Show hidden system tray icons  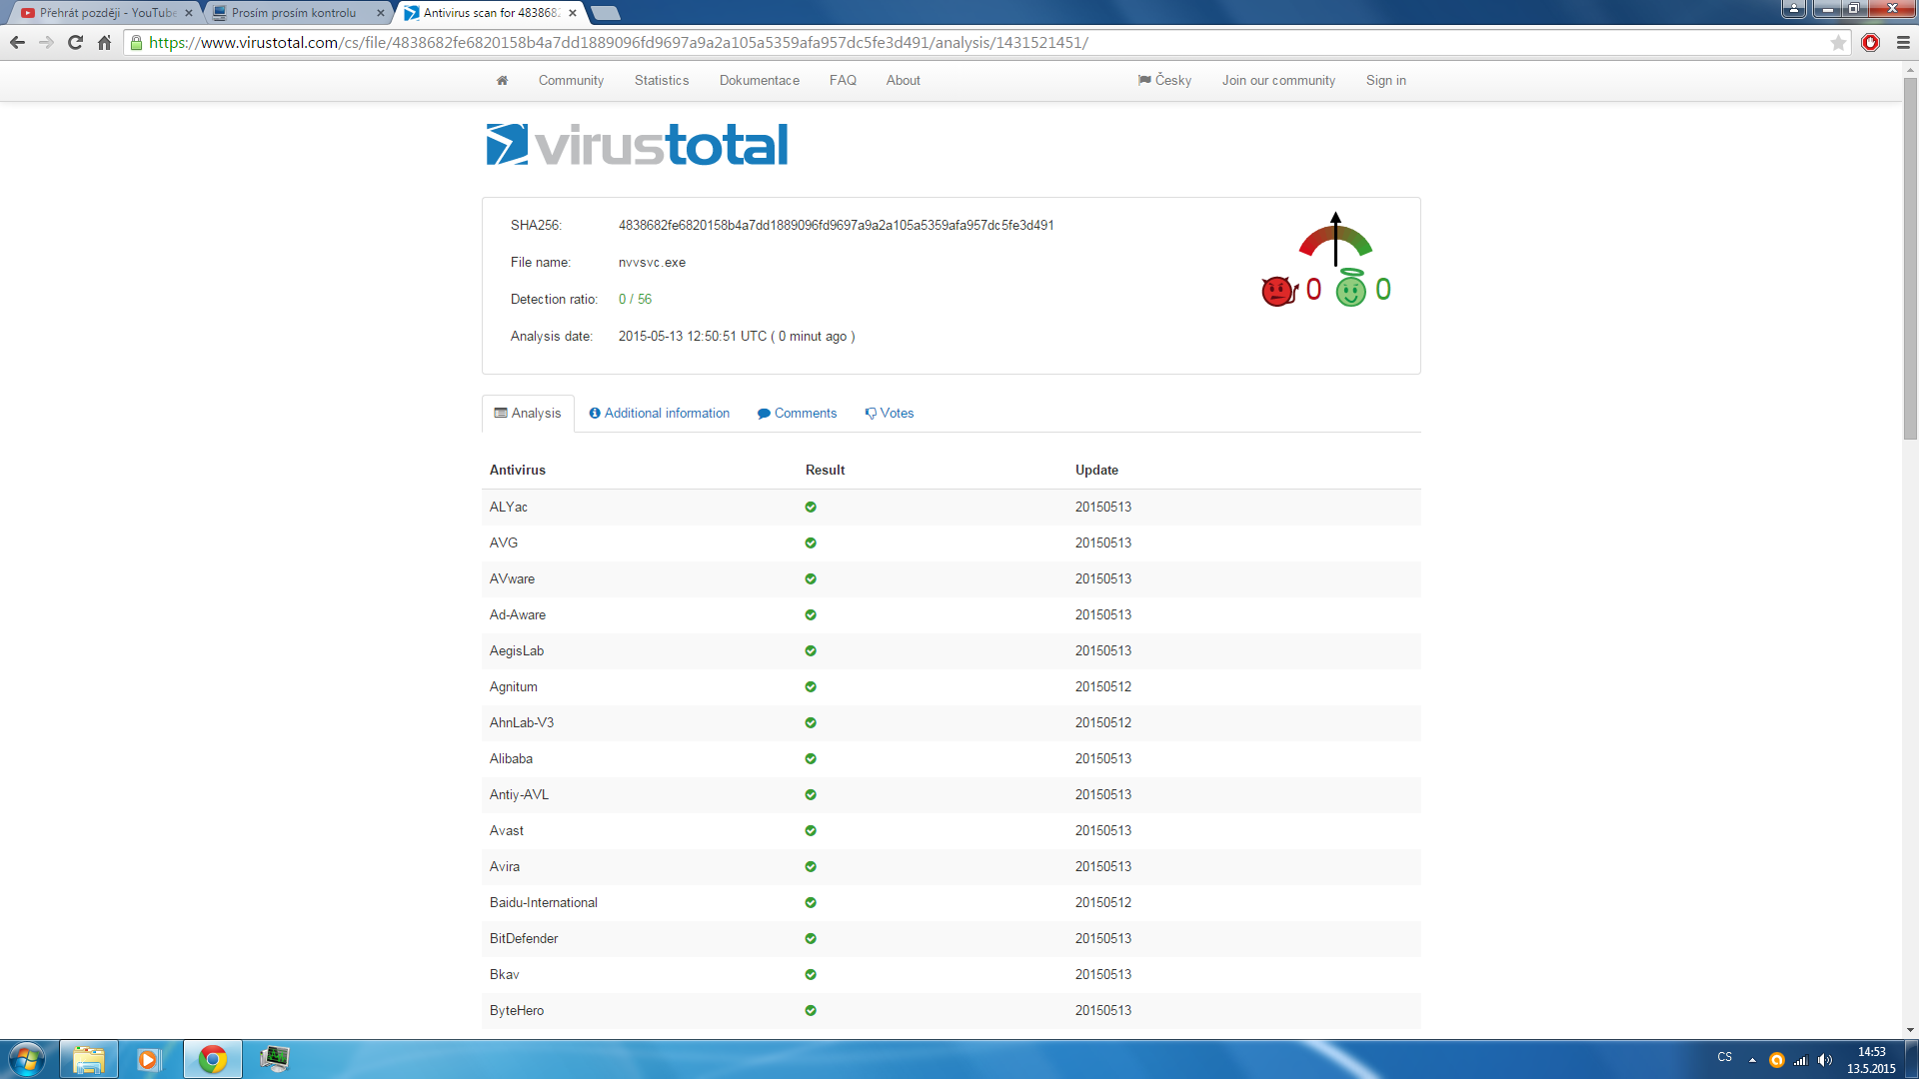pyautogui.click(x=1752, y=1060)
